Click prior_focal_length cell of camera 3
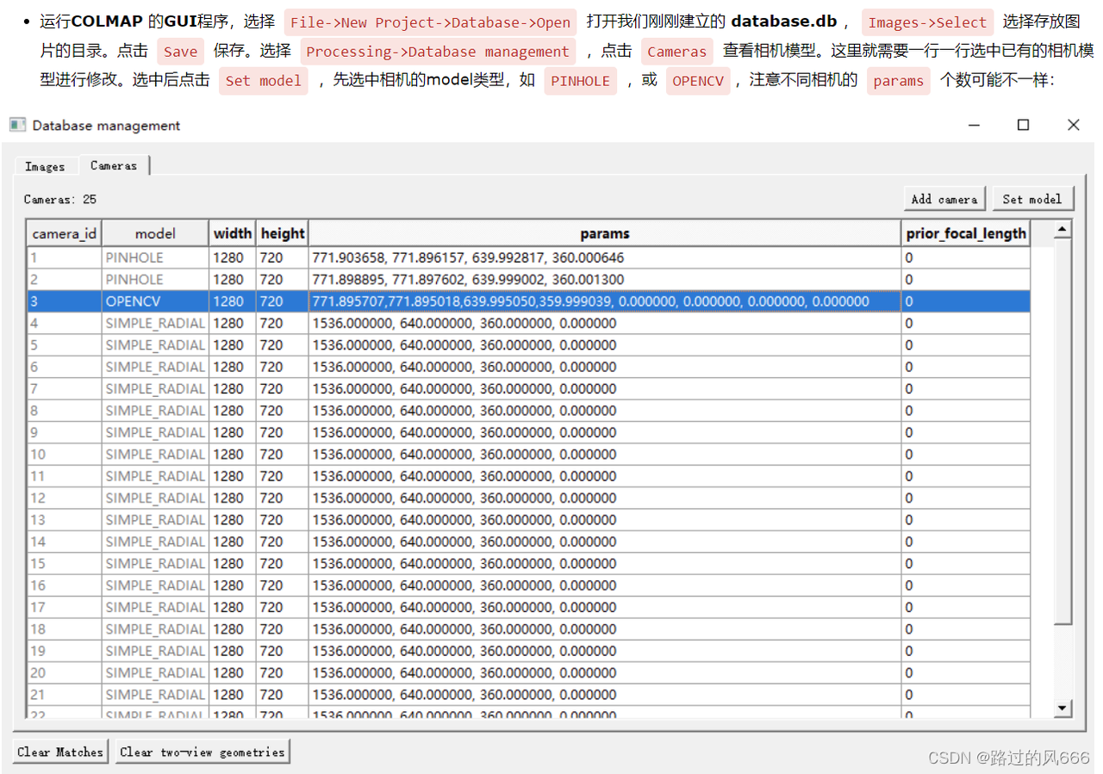1103x774 pixels. (966, 301)
